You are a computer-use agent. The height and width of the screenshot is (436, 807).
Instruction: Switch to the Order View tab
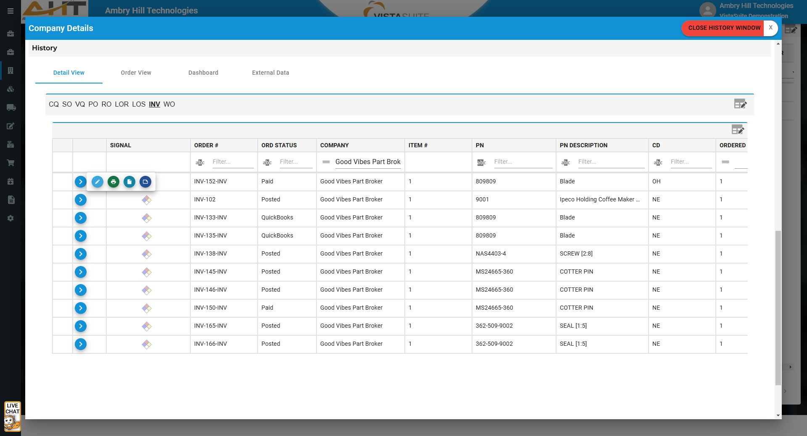coord(136,73)
